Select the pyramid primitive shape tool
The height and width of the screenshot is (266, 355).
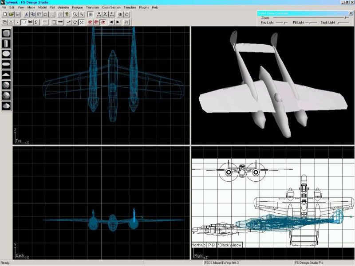(x=6, y=74)
